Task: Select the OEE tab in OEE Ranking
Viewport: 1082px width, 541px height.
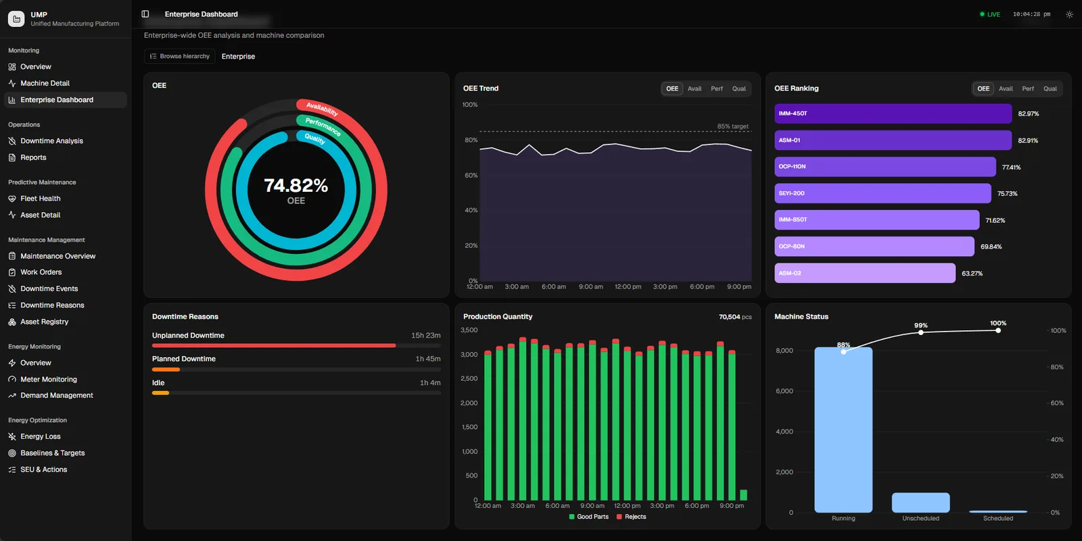Action: tap(983, 88)
